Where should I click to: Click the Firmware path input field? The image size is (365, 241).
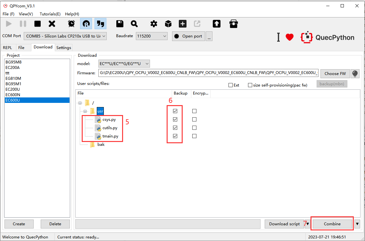tap(208, 73)
